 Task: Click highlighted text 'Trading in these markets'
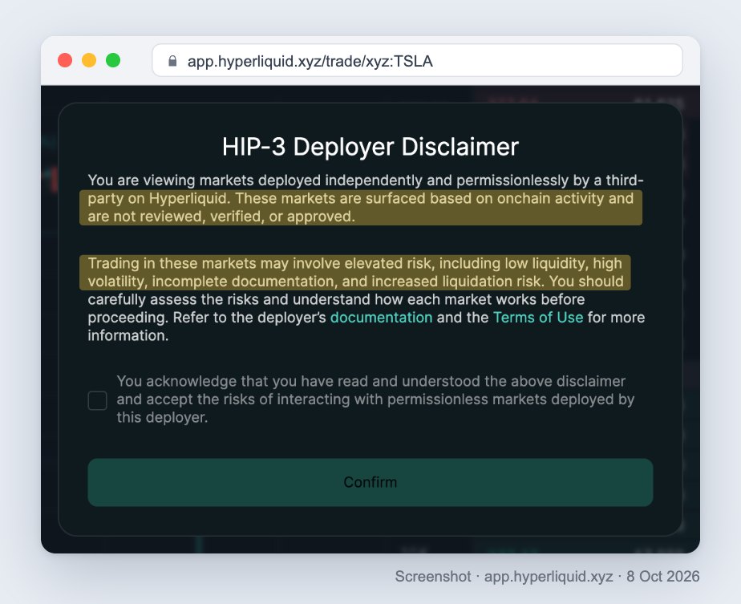click(172, 263)
